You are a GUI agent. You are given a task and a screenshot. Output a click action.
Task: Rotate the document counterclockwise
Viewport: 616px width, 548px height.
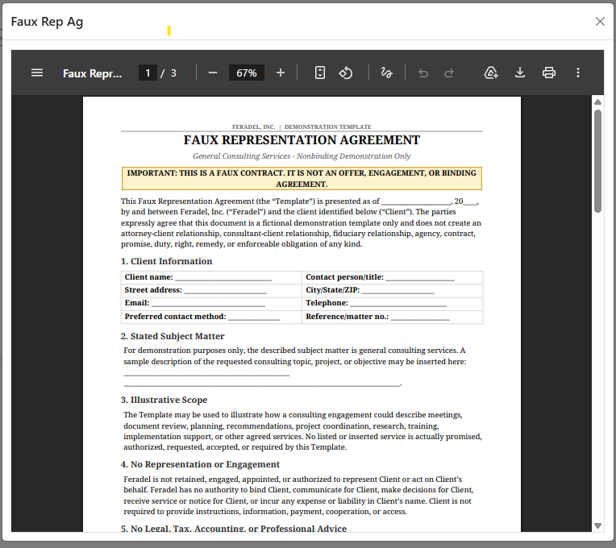(346, 73)
